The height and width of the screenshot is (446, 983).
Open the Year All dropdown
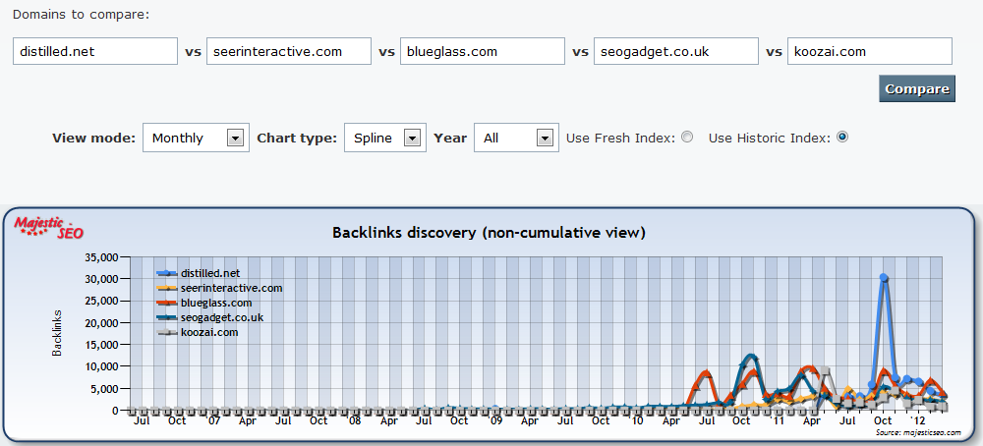pyautogui.click(x=517, y=138)
